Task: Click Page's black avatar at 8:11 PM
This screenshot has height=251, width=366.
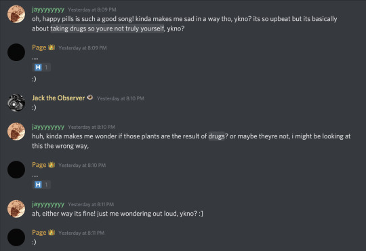Action: point(16,237)
